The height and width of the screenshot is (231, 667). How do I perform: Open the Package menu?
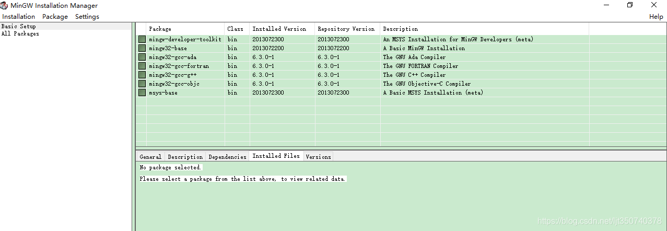[x=55, y=17]
